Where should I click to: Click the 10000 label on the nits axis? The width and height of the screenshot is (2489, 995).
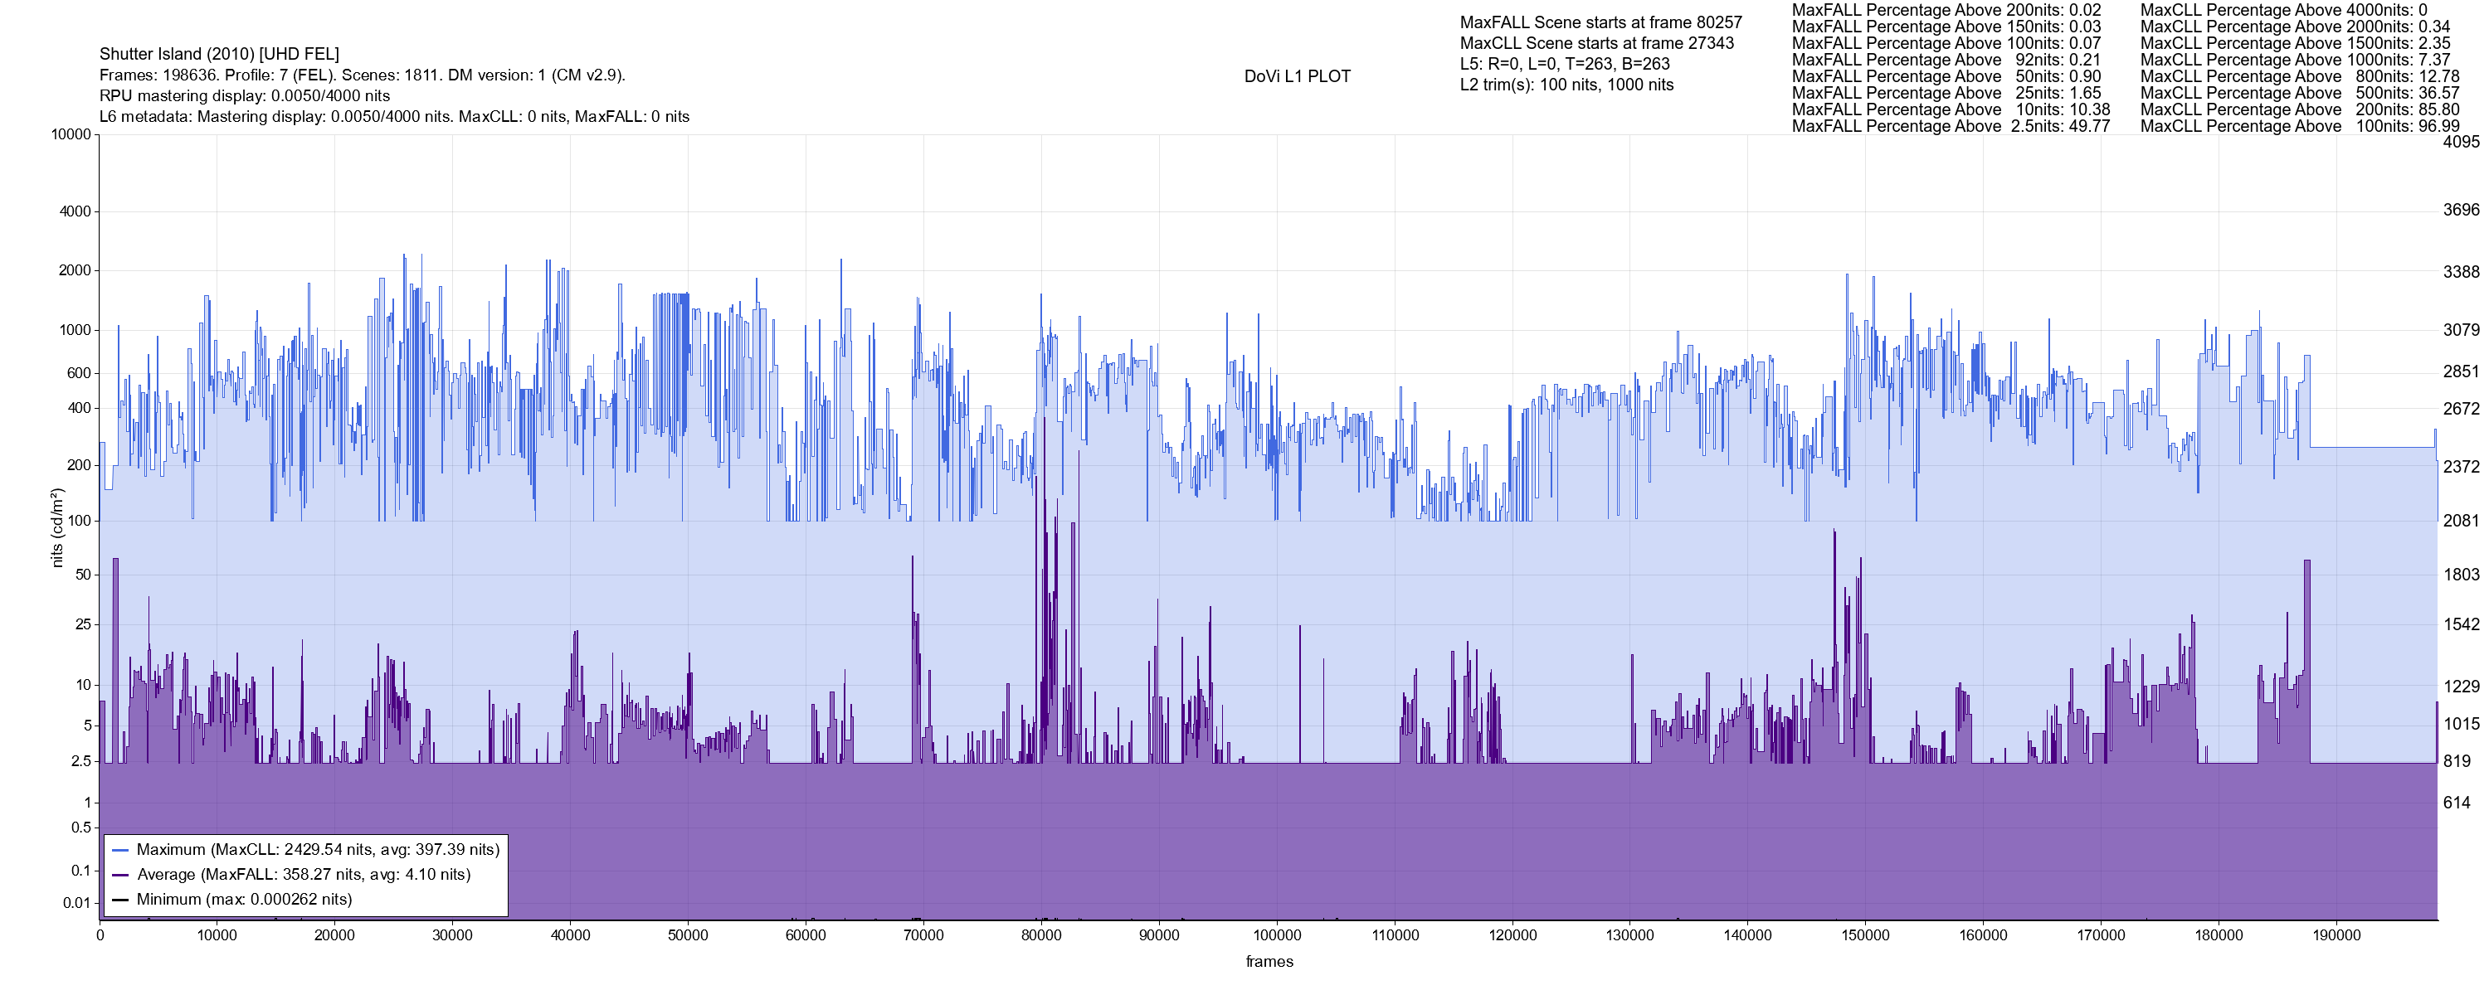tap(71, 134)
